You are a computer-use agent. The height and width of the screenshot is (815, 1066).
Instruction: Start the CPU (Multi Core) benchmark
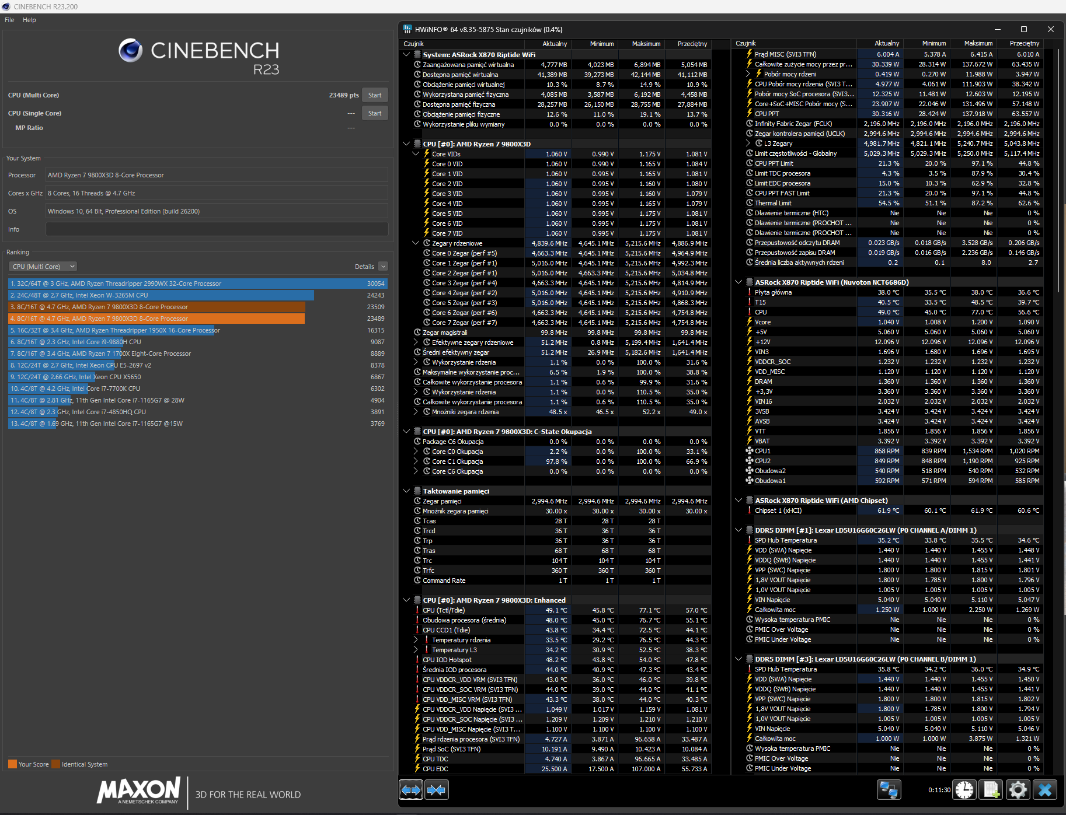375,95
